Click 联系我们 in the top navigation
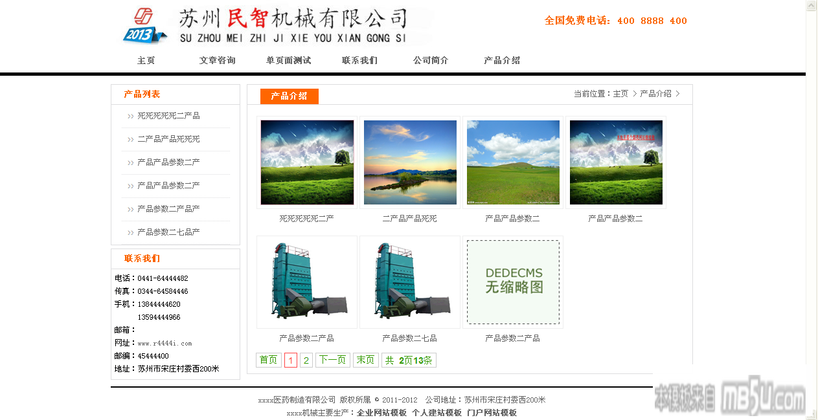Viewport: 818px width, 420px height. pos(359,60)
